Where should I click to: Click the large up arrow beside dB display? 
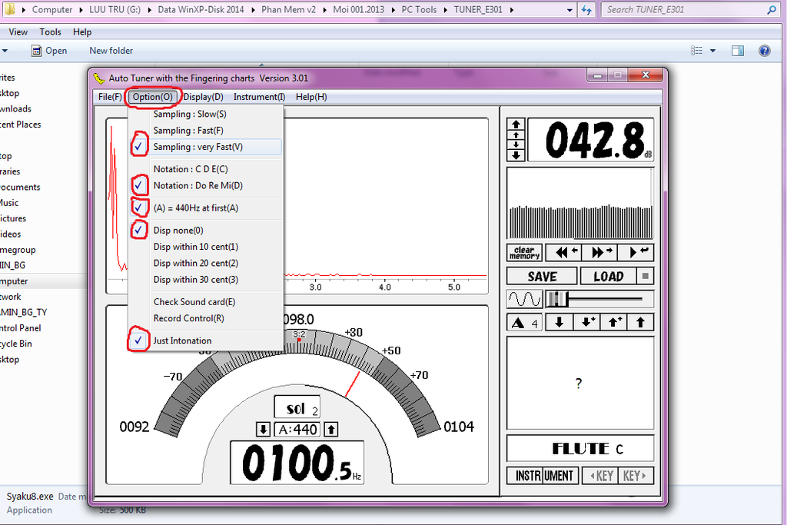(516, 125)
